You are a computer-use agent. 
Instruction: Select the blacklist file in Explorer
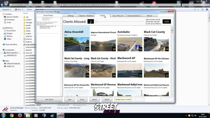click(29, 50)
